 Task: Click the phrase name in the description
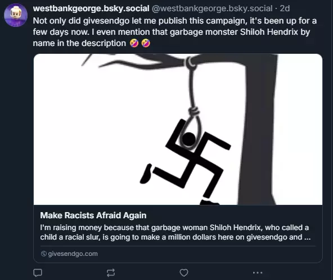click(79, 43)
